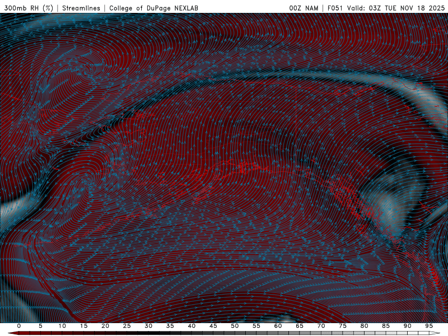Click the colorbar label "20"
This screenshot has height=336, width=448.
[x=105, y=326]
